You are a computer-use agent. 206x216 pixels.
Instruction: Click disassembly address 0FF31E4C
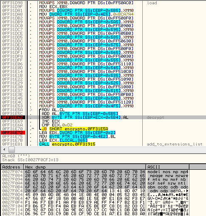point(12,102)
